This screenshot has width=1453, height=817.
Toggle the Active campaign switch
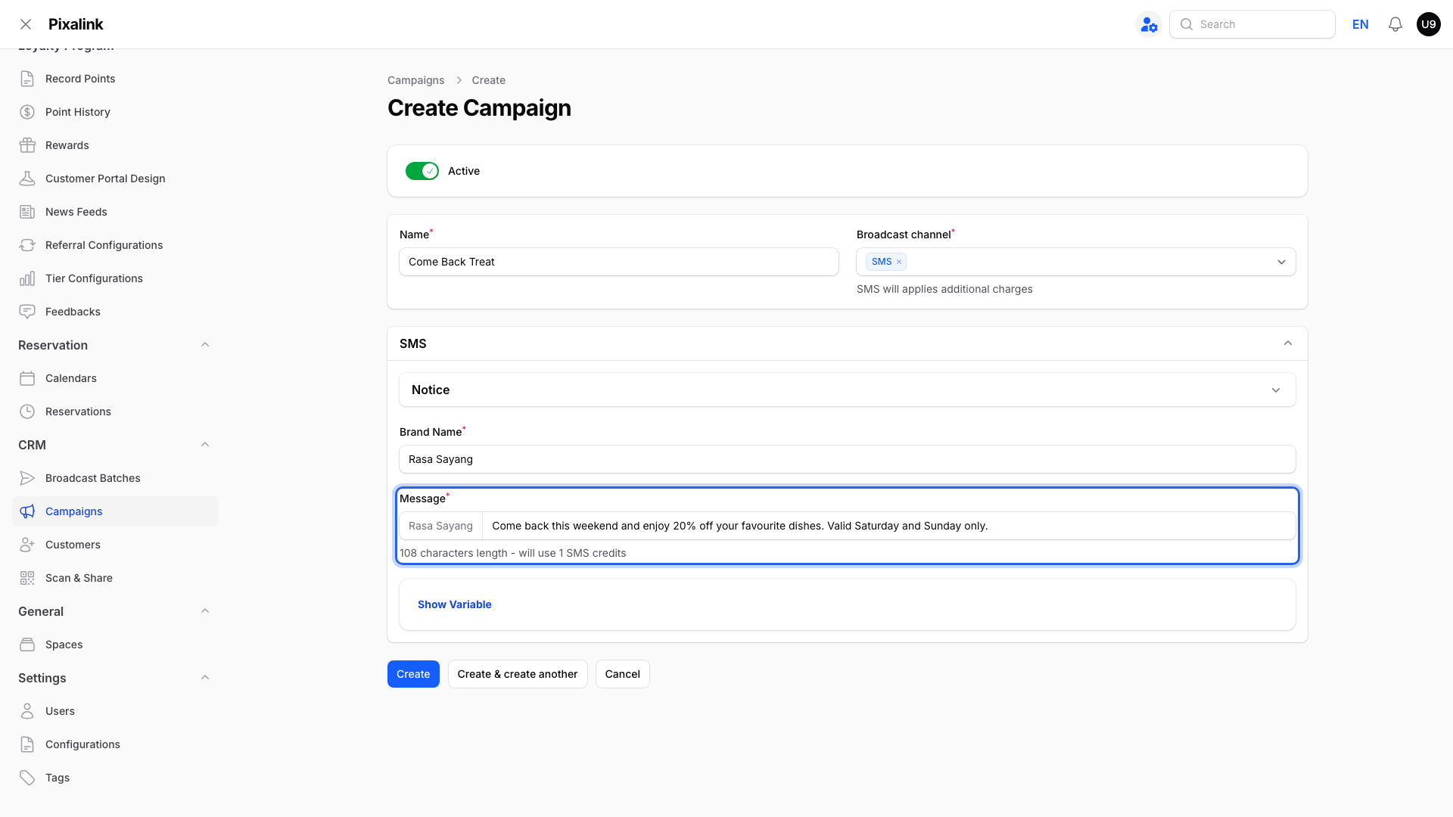pos(422,171)
